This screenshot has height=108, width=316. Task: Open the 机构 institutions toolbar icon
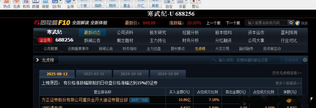pyautogui.click(x=26, y=2)
